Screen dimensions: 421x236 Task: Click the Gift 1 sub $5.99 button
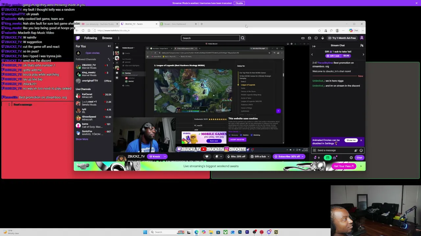click(338, 56)
